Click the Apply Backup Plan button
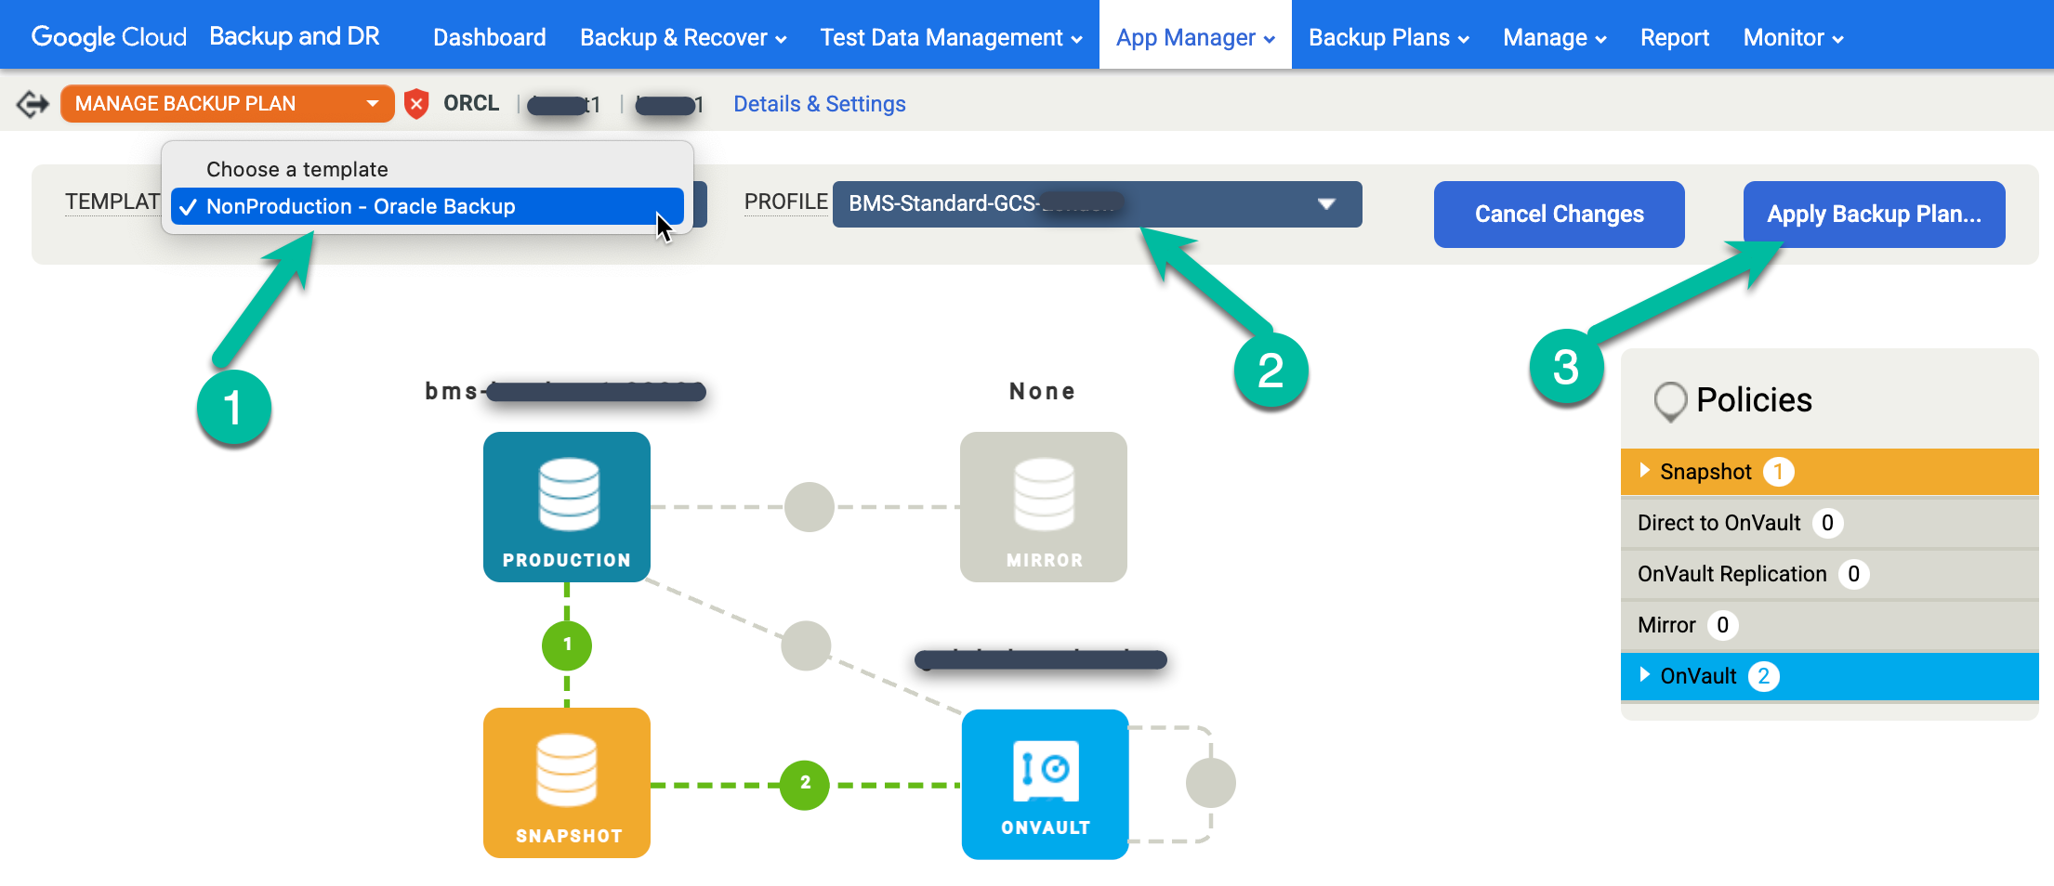The image size is (2054, 886). (1874, 215)
